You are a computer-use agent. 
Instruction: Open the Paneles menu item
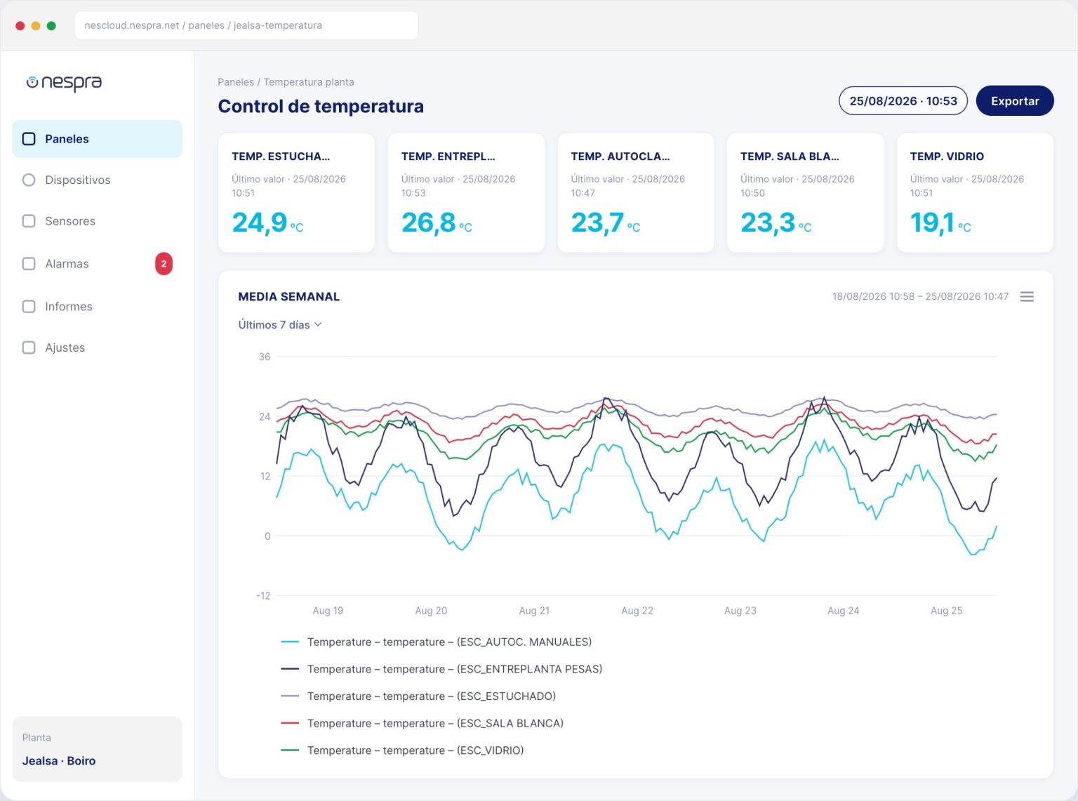click(97, 139)
